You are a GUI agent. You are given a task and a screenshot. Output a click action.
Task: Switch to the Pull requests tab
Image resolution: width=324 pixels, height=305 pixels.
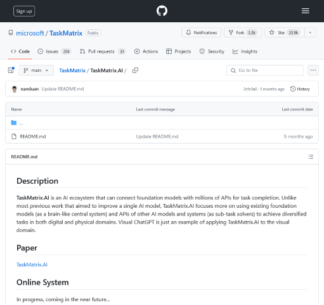103,51
